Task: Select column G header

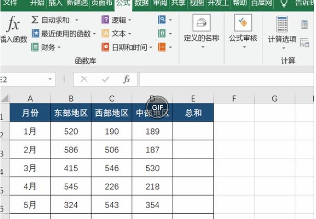Action: click(275, 99)
